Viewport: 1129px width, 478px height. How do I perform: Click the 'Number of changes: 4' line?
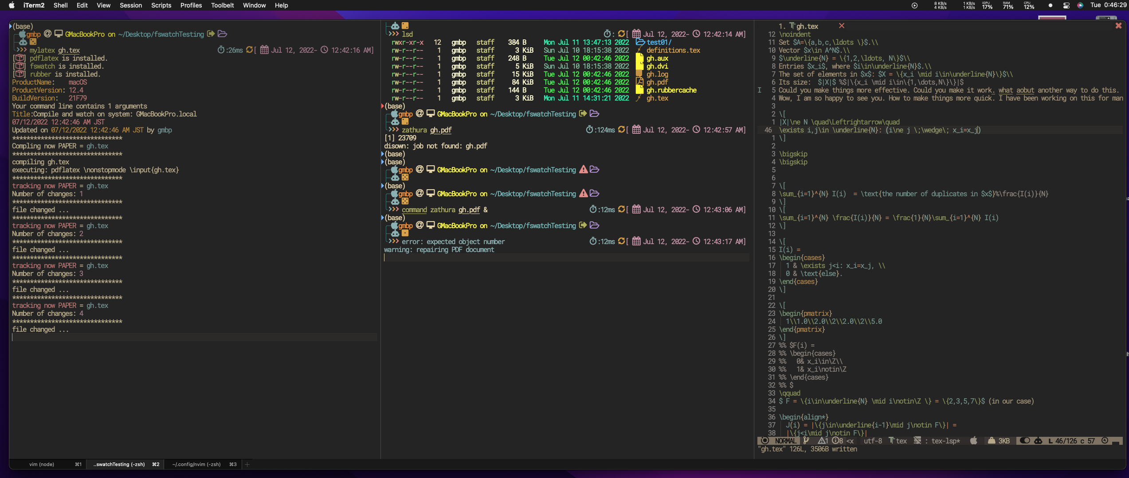47,313
